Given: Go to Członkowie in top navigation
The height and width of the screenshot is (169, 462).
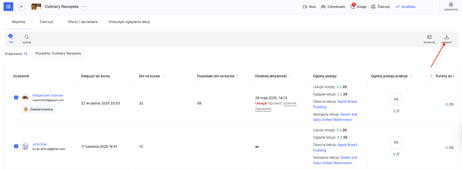Looking at the screenshot, I should (x=333, y=7).
